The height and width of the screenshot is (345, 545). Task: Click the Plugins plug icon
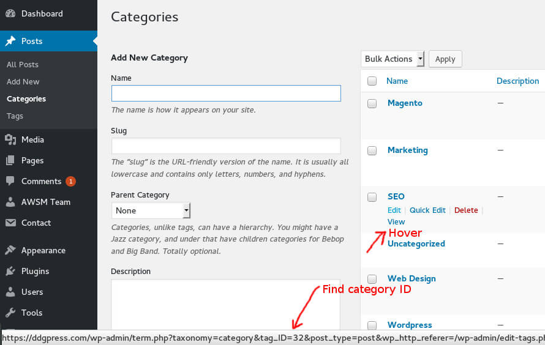(x=10, y=271)
